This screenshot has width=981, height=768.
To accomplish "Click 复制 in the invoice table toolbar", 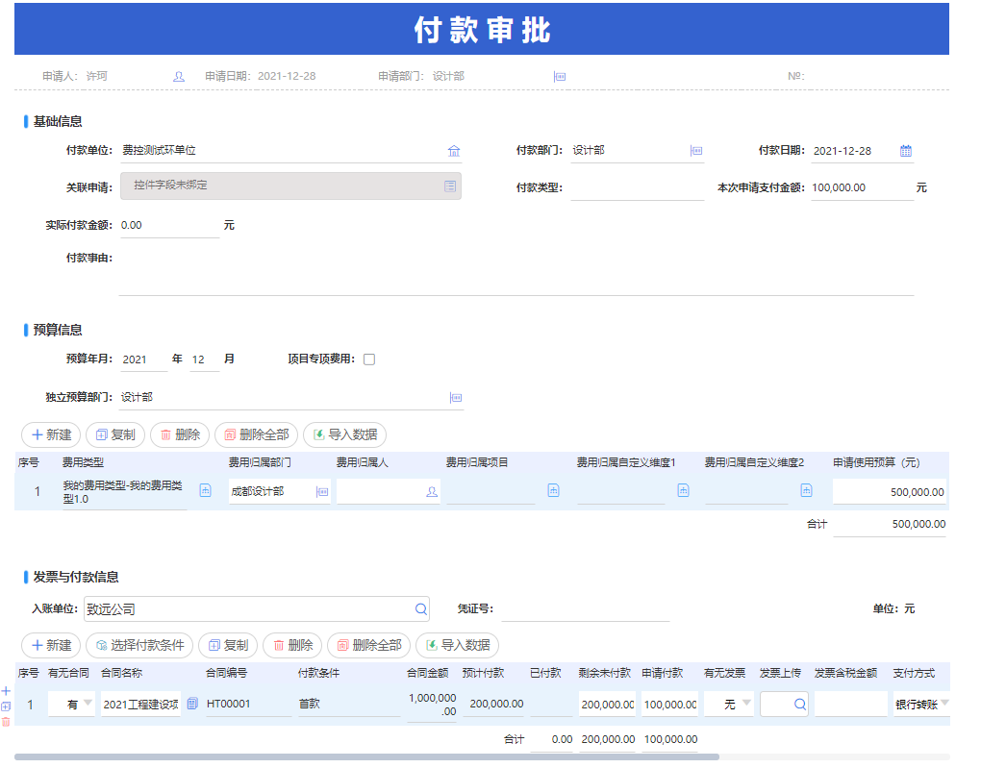I will click(228, 645).
